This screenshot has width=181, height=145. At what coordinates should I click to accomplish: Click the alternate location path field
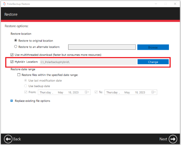coord(102,47)
